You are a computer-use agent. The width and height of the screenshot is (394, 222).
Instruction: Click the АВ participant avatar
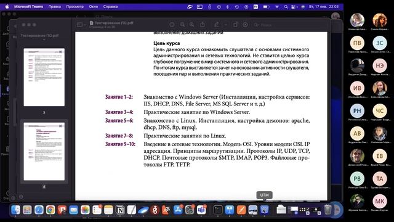(357, 133)
